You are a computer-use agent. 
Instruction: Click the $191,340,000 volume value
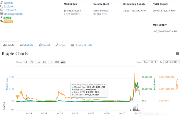[101, 11]
